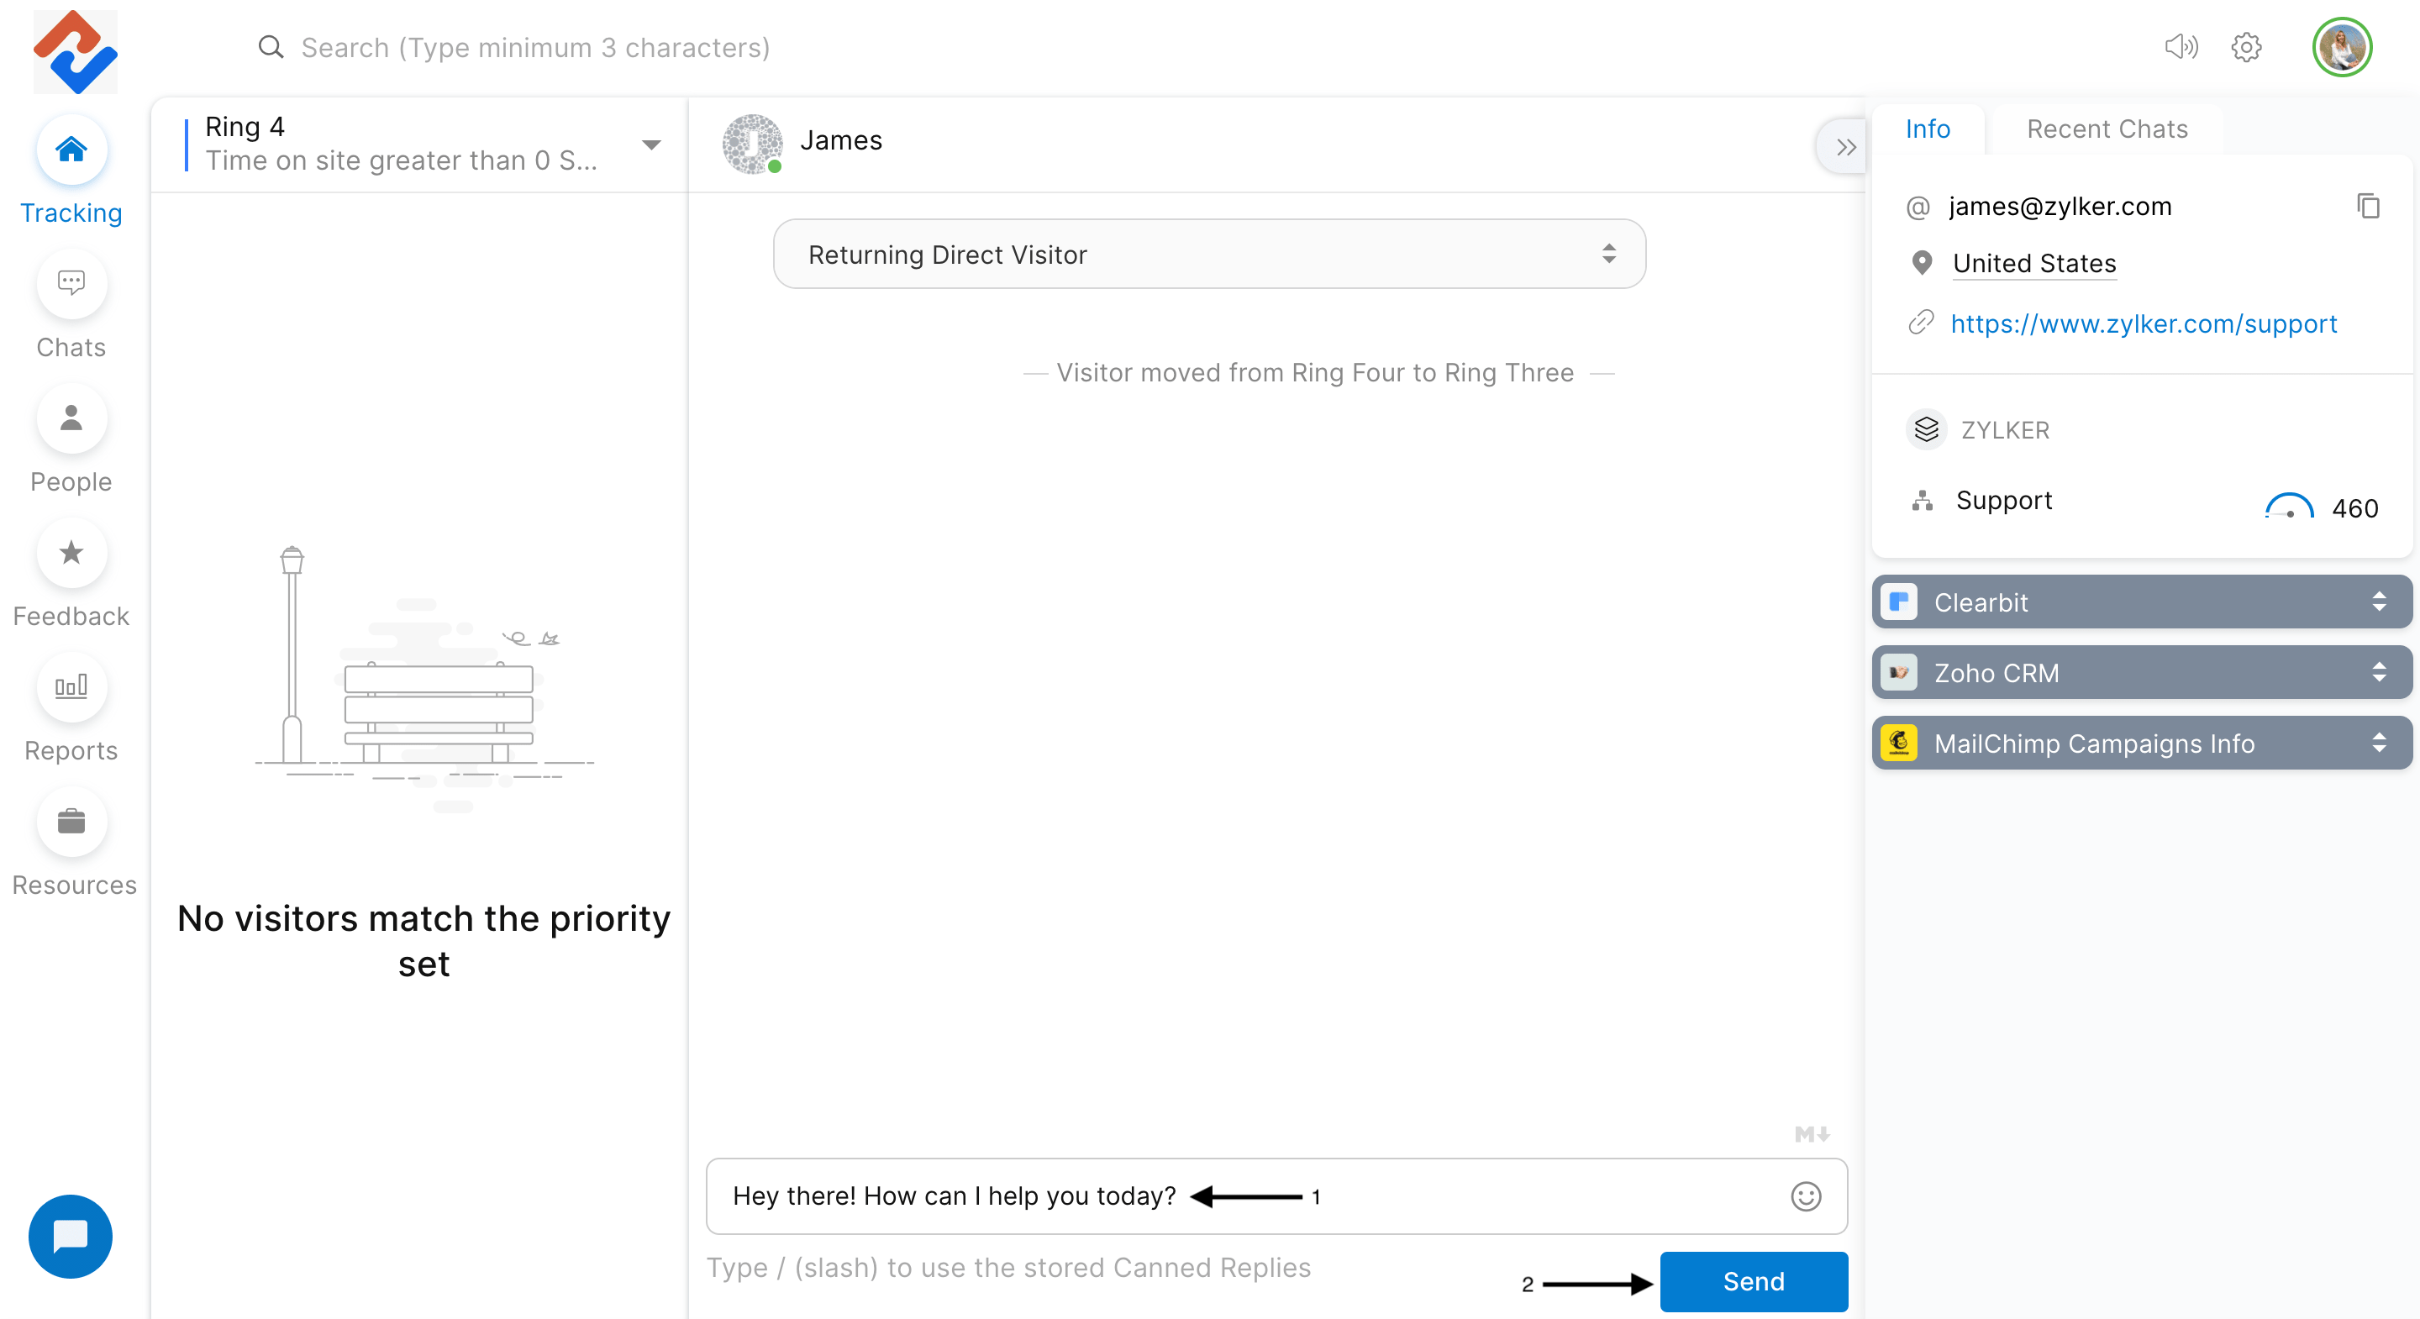2420x1319 pixels.
Task: Collapse the visitor info side panel
Action: (1845, 148)
